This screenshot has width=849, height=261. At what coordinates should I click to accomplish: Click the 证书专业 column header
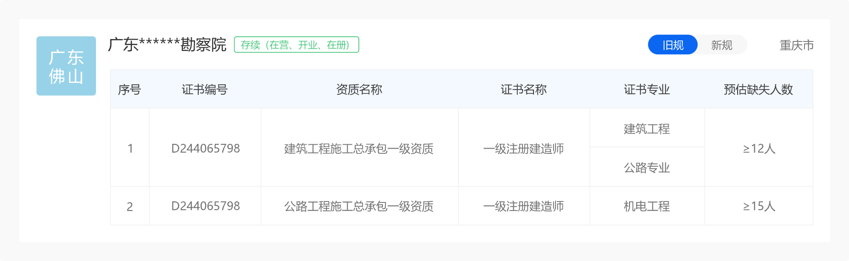click(647, 90)
